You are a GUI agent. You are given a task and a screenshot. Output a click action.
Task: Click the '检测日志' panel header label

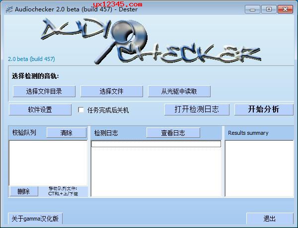tap(106, 133)
